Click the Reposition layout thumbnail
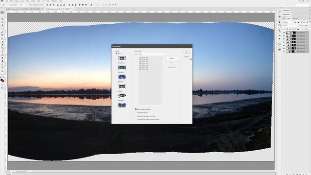This screenshot has width=311, height=175. point(122,105)
